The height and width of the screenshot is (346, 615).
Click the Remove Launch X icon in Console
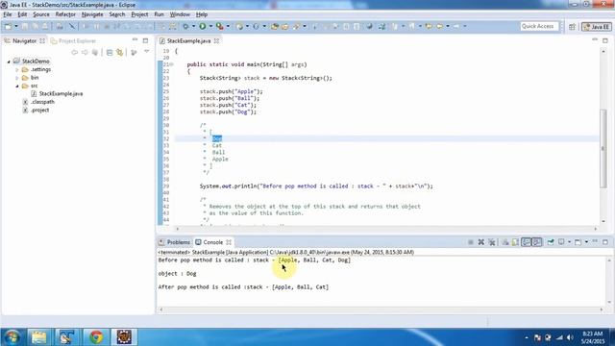(480, 242)
